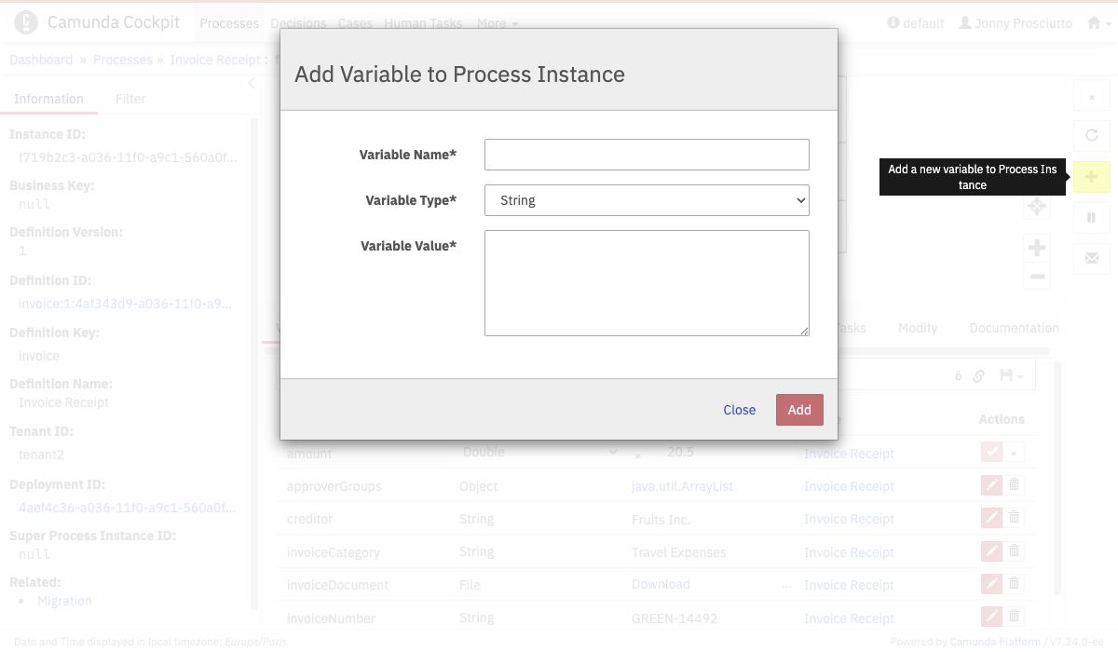Reset diagram viewport with crosshair icon
Image resolution: width=1118 pixels, height=652 pixels.
pyautogui.click(x=1036, y=207)
